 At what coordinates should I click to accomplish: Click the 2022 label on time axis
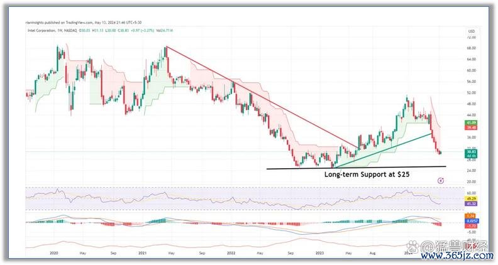pos(231,252)
